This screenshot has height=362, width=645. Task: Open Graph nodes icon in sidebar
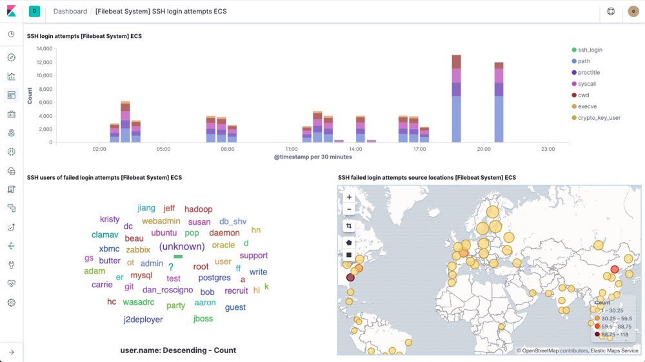[x=12, y=246]
